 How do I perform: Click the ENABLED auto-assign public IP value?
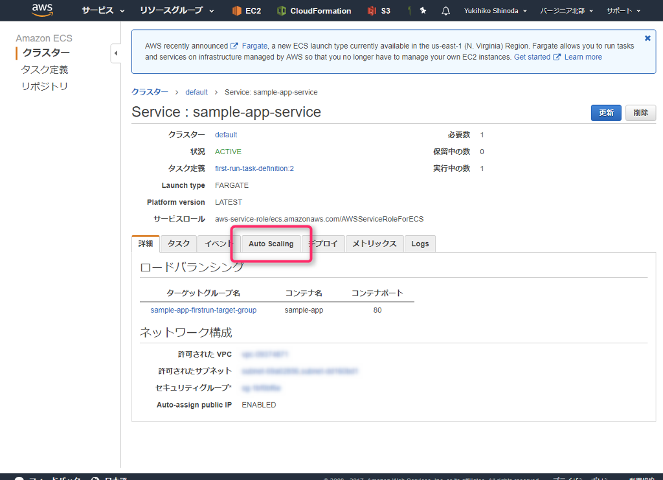coord(259,405)
